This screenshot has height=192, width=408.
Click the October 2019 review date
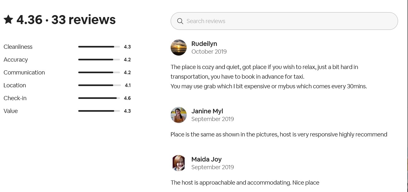click(x=209, y=52)
